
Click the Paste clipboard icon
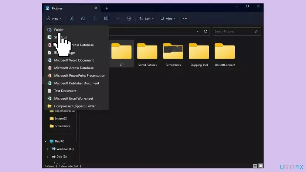[x=95, y=18]
